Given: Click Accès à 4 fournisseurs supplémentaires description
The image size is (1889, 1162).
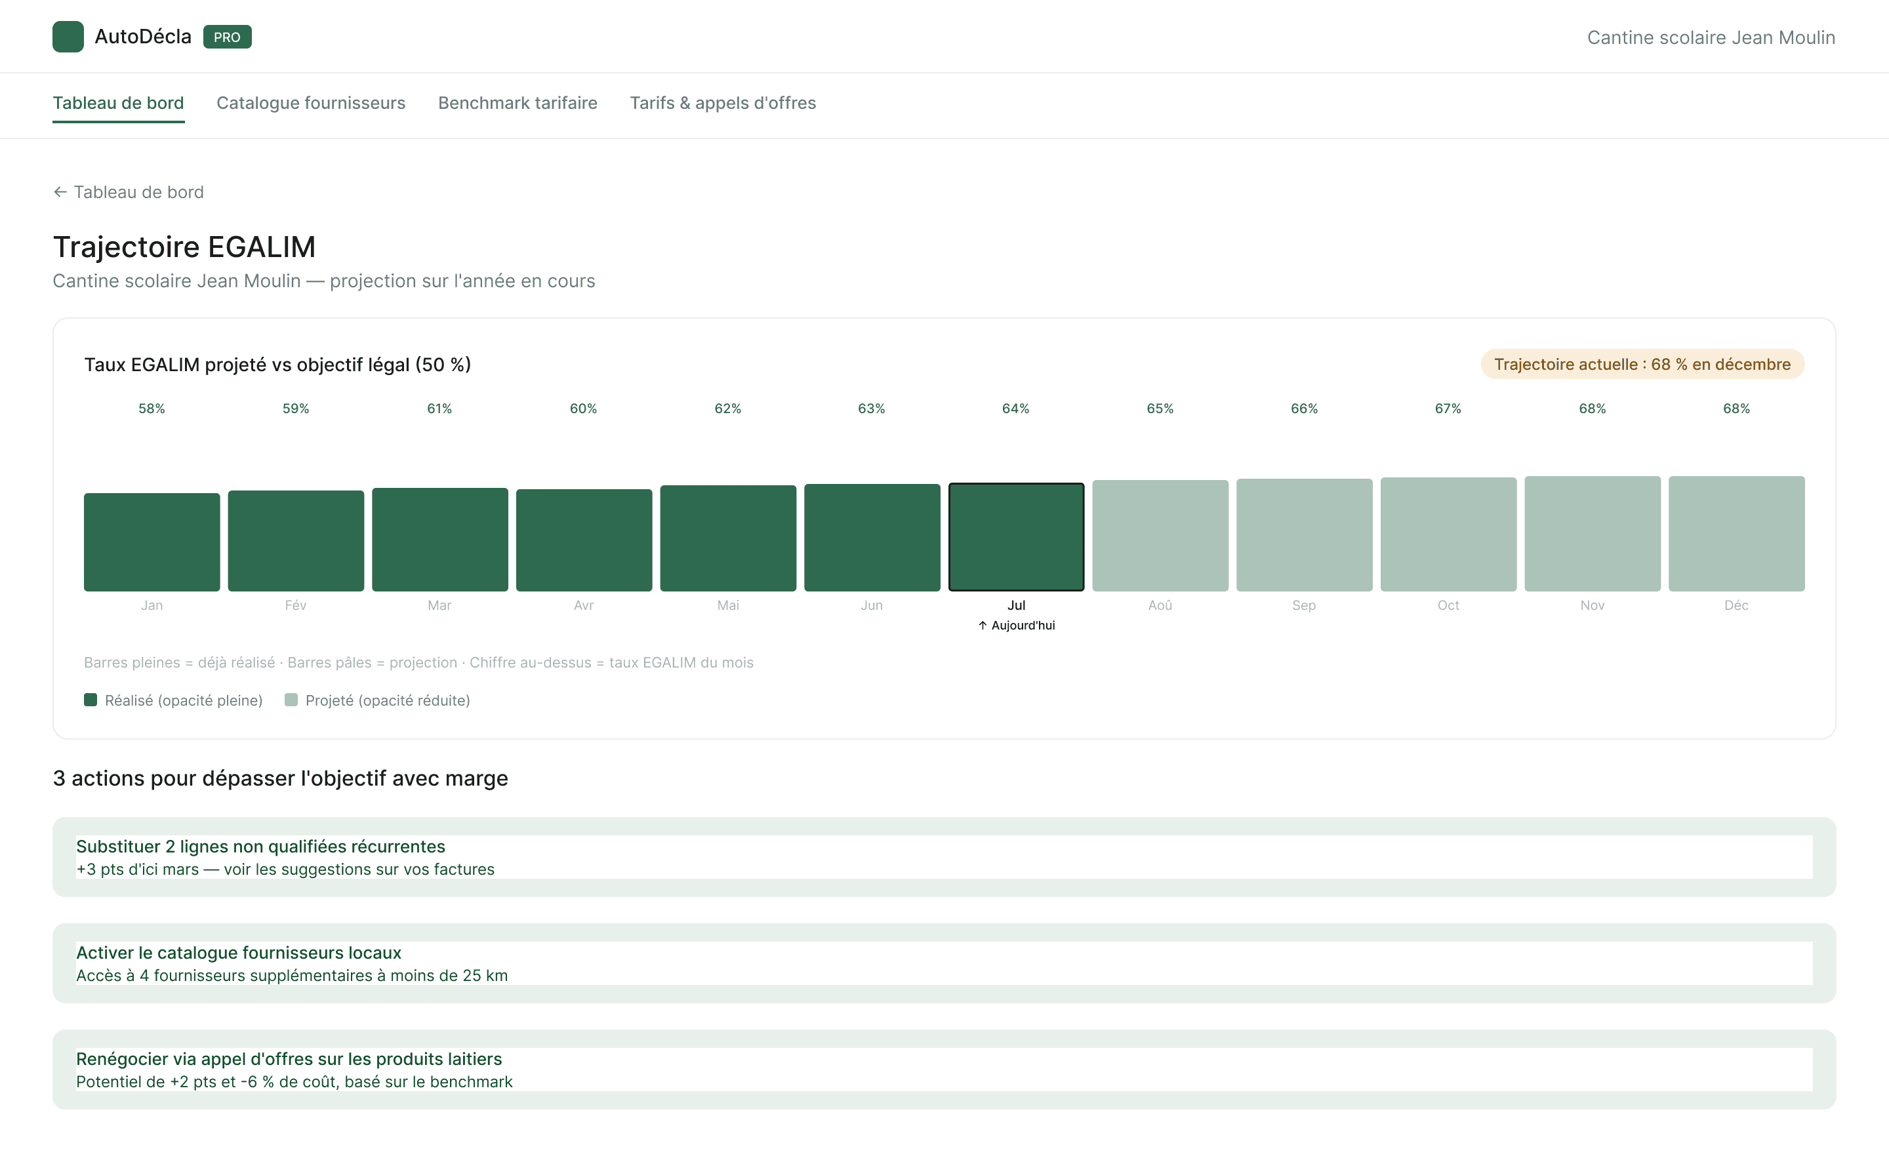Looking at the screenshot, I should tap(292, 975).
